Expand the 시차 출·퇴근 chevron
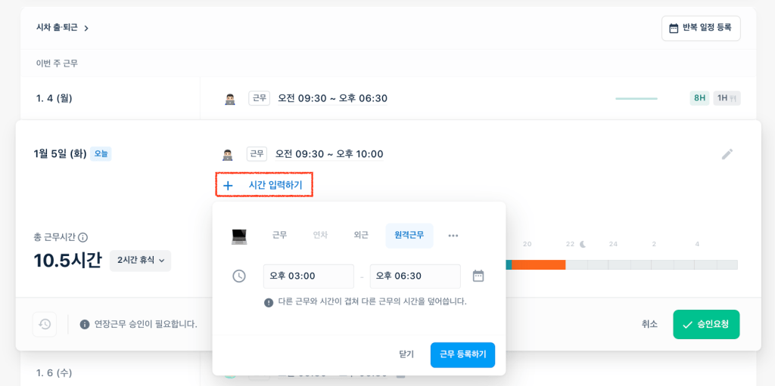 pyautogui.click(x=86, y=28)
